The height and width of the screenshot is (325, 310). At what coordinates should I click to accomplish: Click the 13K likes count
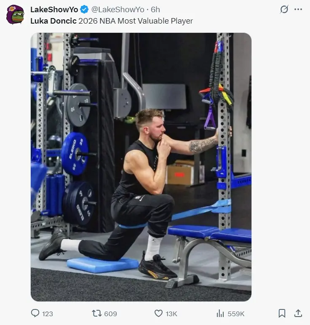point(171,314)
